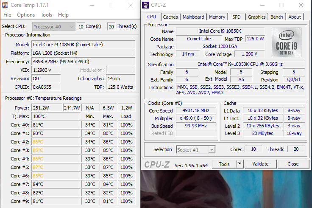This screenshot has width=312, height=208.
Task: Click the Code Name value Comet Lake
Action: pyautogui.click(x=199, y=39)
